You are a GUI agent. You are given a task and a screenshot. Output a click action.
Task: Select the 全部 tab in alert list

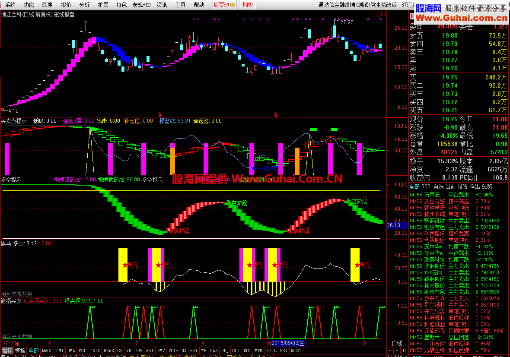click(x=414, y=186)
